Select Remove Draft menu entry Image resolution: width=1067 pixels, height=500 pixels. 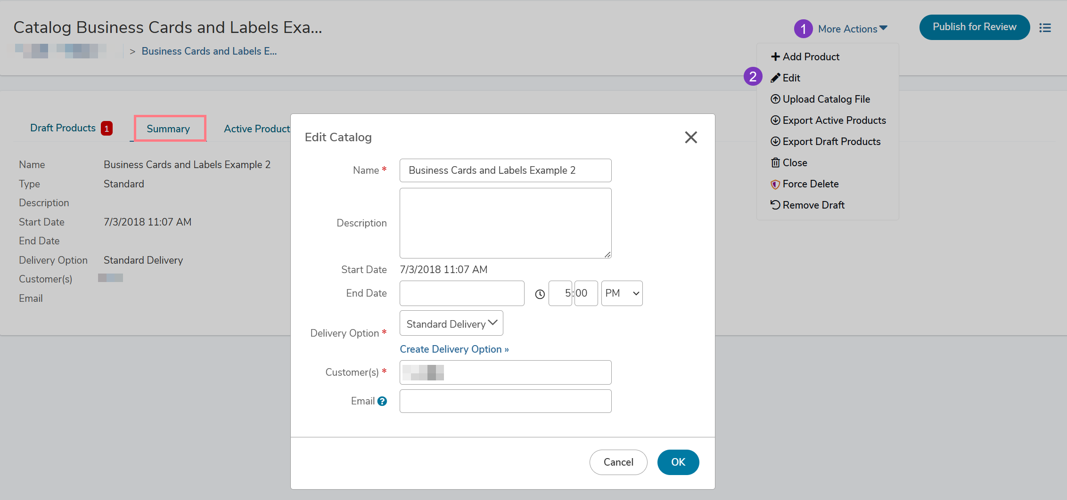(x=813, y=205)
